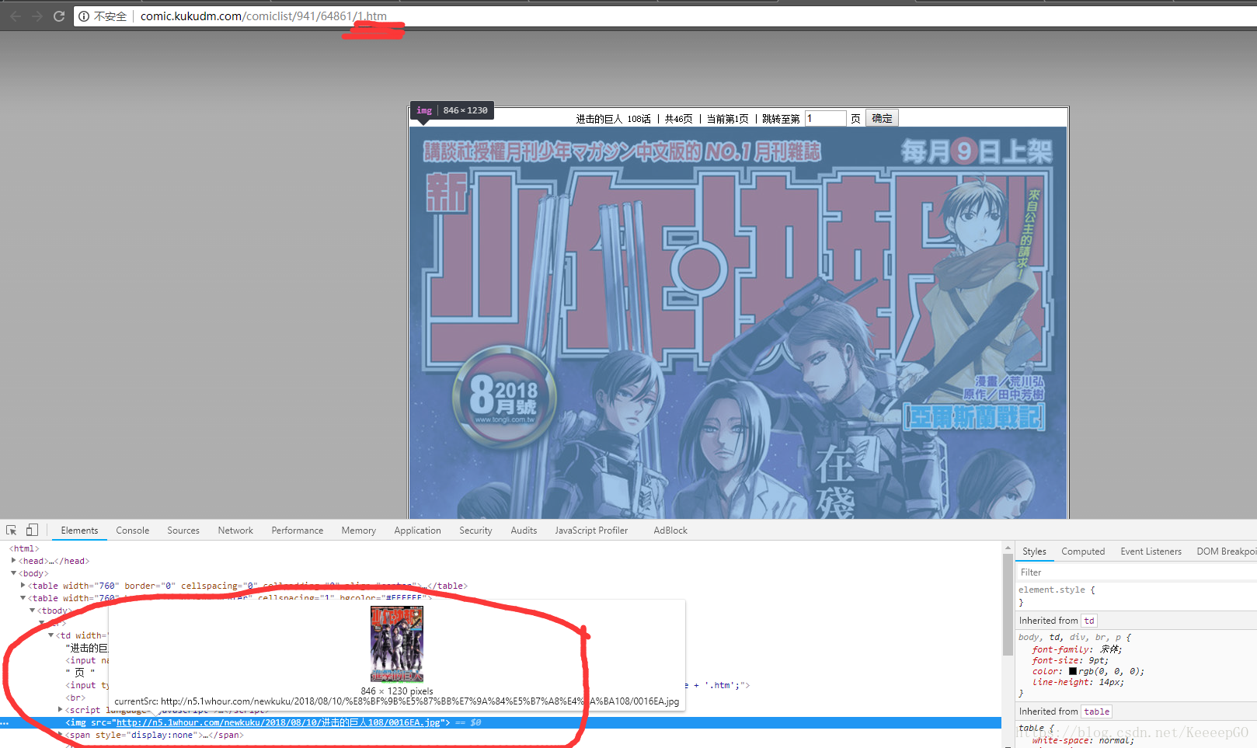Open the Audits tab
The width and height of the screenshot is (1257, 748).
coord(524,531)
